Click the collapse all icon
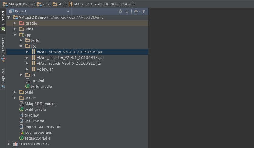 click(x=127, y=11)
